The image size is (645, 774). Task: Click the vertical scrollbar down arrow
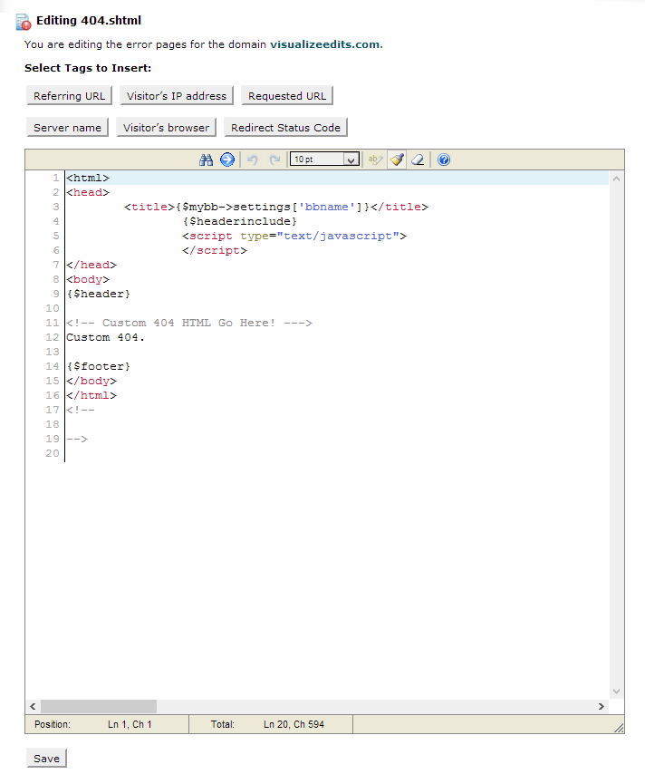616,692
